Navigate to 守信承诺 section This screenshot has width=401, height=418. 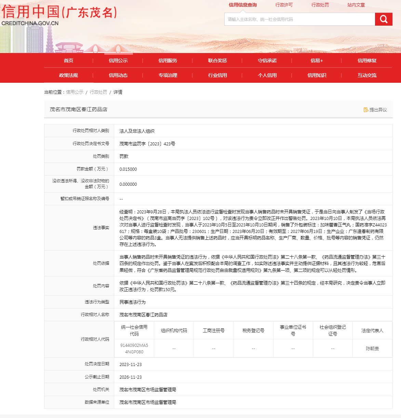pyautogui.click(x=267, y=61)
